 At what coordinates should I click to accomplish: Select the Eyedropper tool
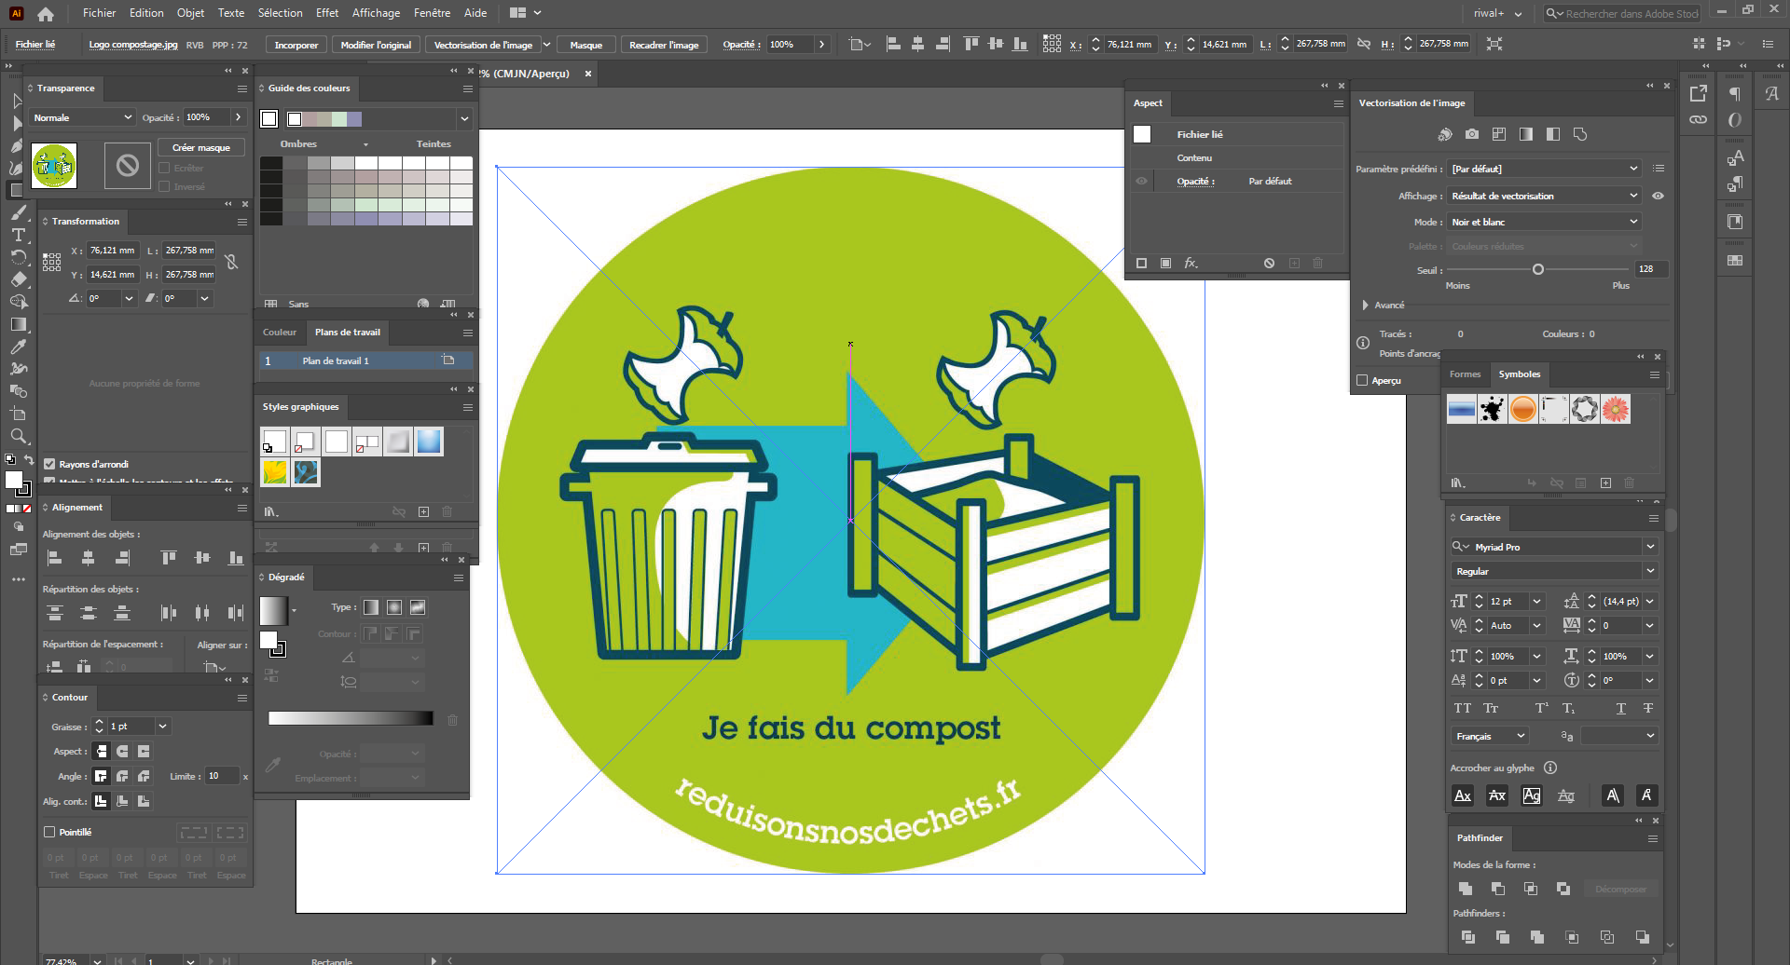point(18,347)
